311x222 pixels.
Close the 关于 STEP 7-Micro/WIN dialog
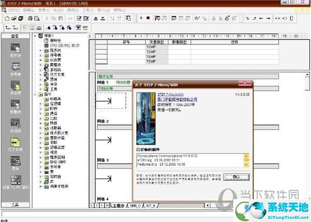pyautogui.click(x=245, y=83)
